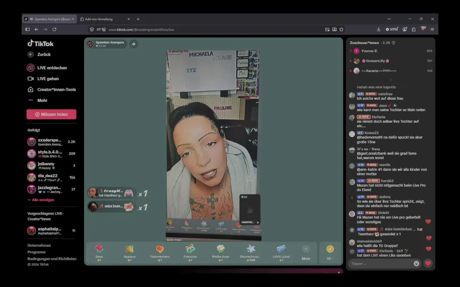Open the extensions puzzle icon
Image resolution: width=460 pixels, height=287 pixels.
coord(414,29)
